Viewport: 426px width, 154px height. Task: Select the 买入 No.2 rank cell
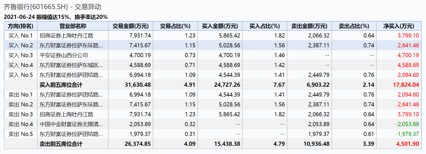(x=21, y=45)
